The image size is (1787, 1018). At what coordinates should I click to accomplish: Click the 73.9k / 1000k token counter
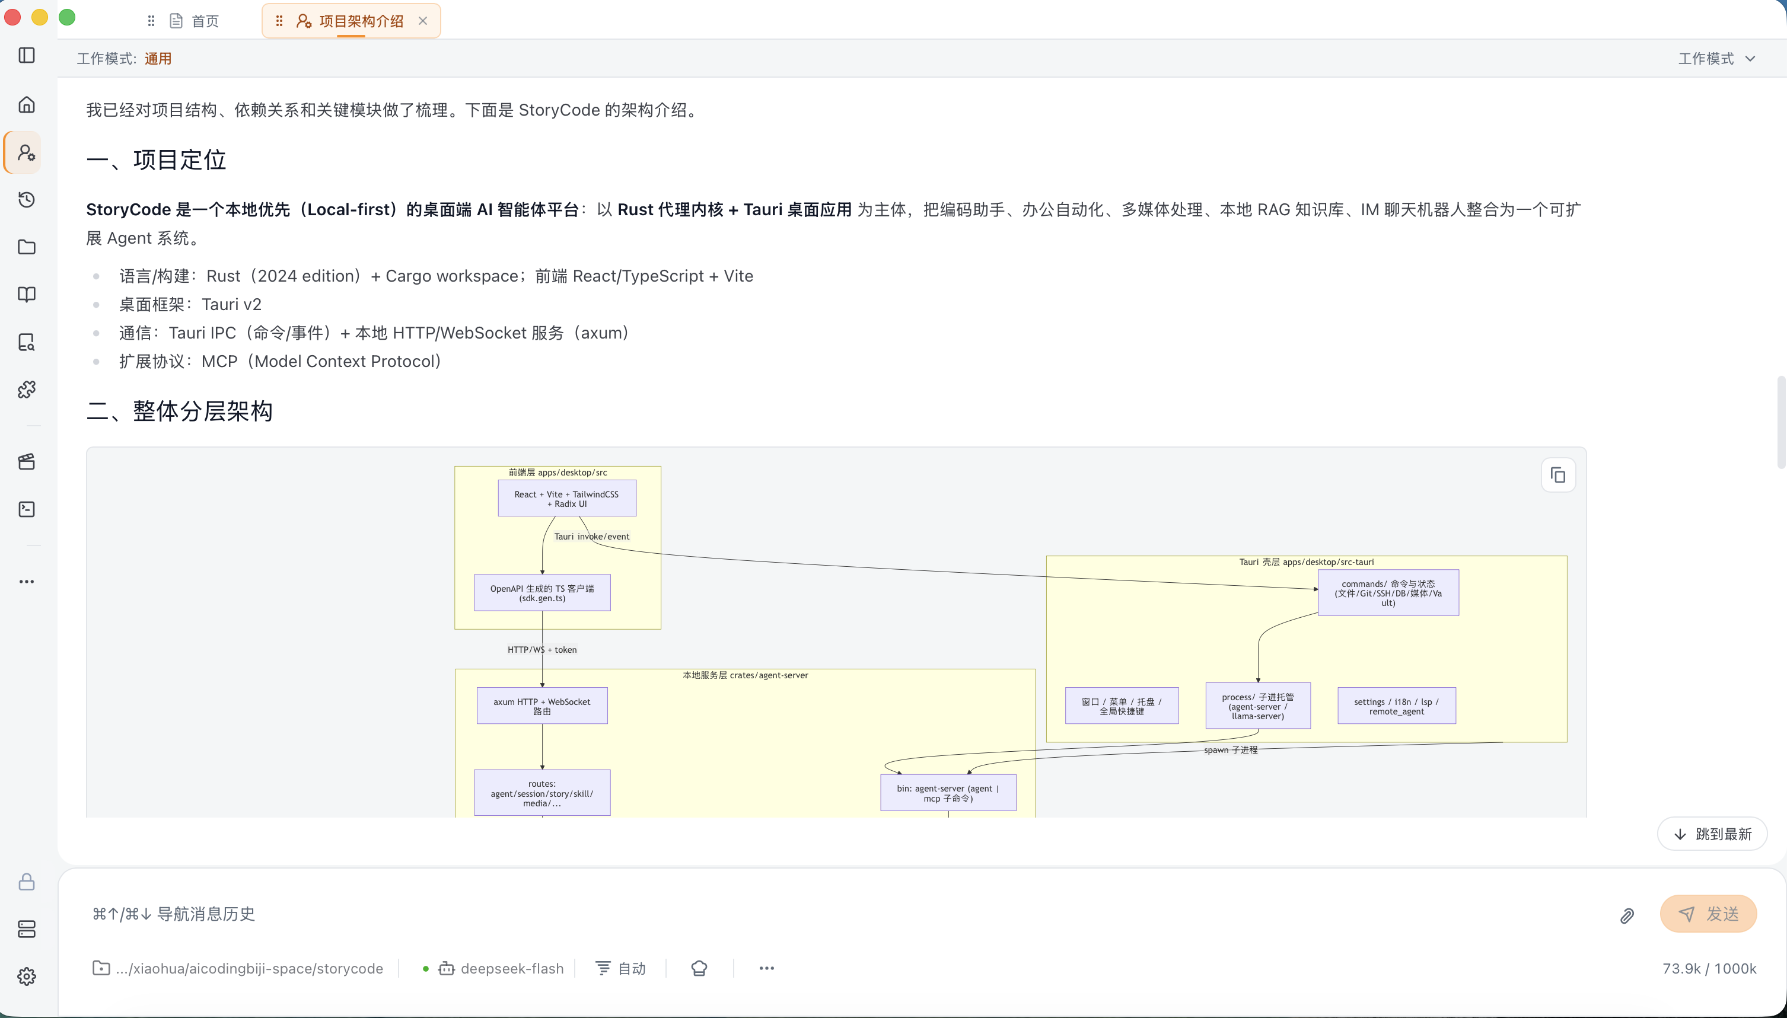(x=1709, y=968)
